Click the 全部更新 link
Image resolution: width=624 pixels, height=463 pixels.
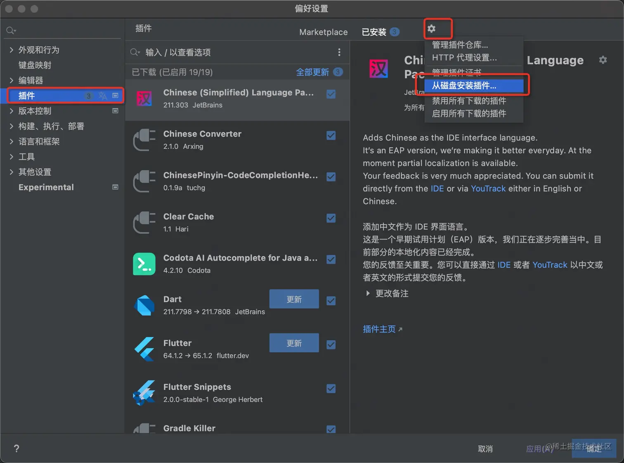click(x=312, y=72)
